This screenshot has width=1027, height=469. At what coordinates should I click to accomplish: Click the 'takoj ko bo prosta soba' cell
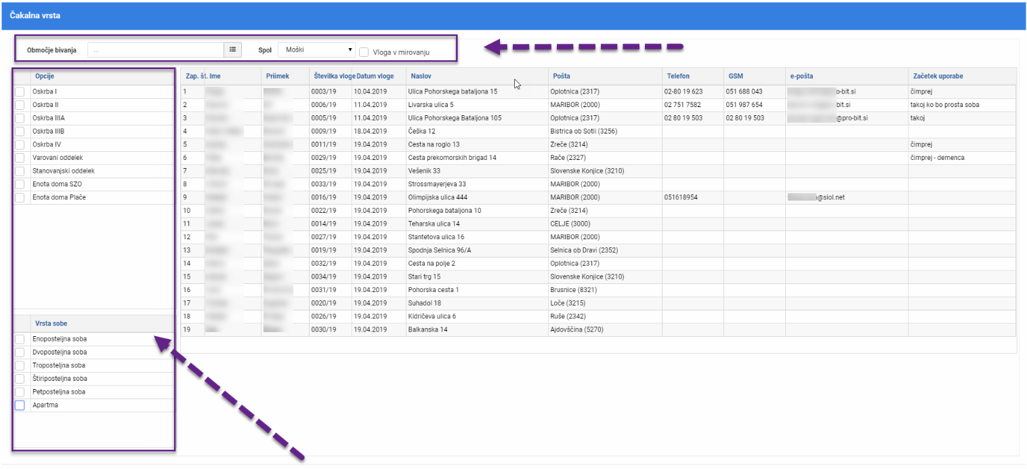coord(944,105)
